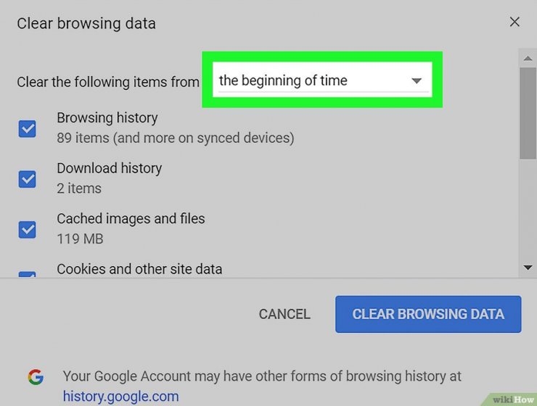537x406 pixels.
Task: Select the Browsing history label
Action: click(107, 117)
